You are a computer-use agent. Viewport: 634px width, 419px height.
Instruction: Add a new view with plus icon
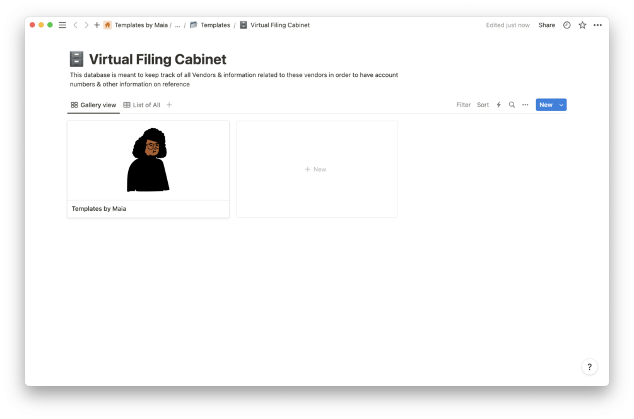coord(169,105)
